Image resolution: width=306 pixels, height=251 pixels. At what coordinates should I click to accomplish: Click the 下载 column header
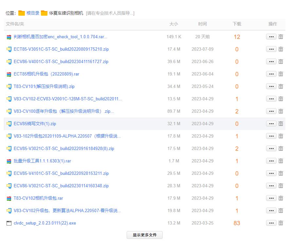237,24
